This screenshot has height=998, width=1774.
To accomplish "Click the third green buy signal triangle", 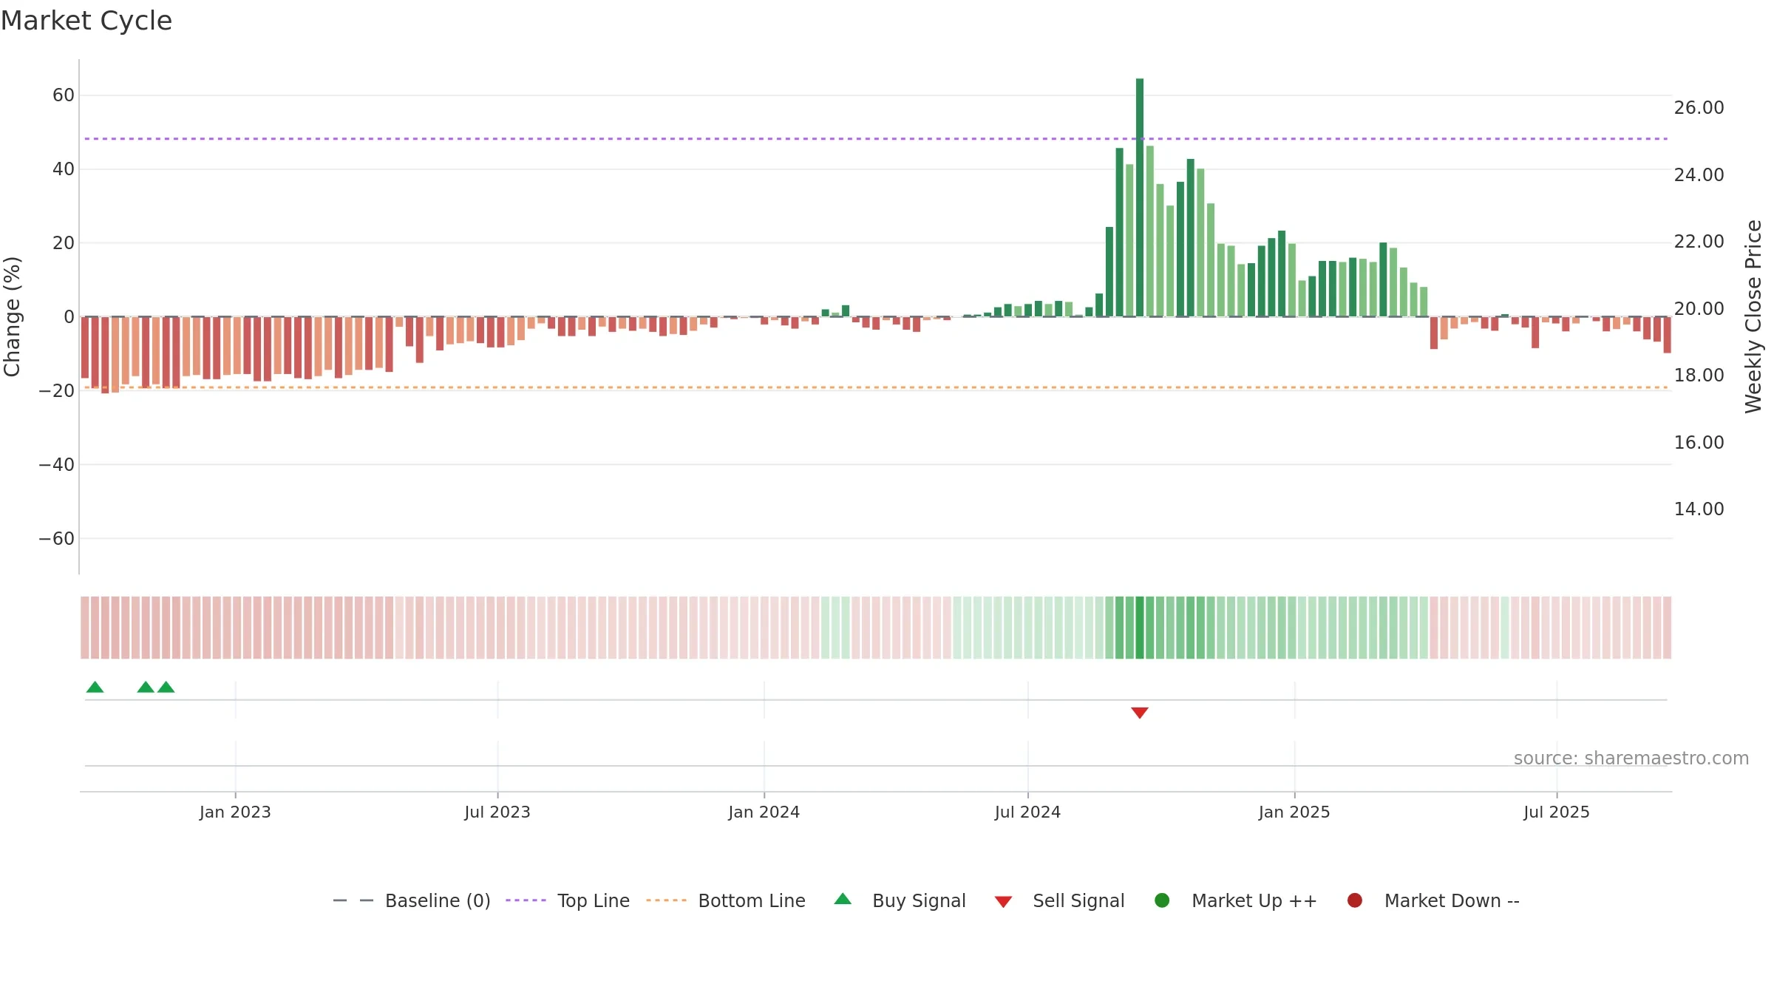I will [x=166, y=688].
